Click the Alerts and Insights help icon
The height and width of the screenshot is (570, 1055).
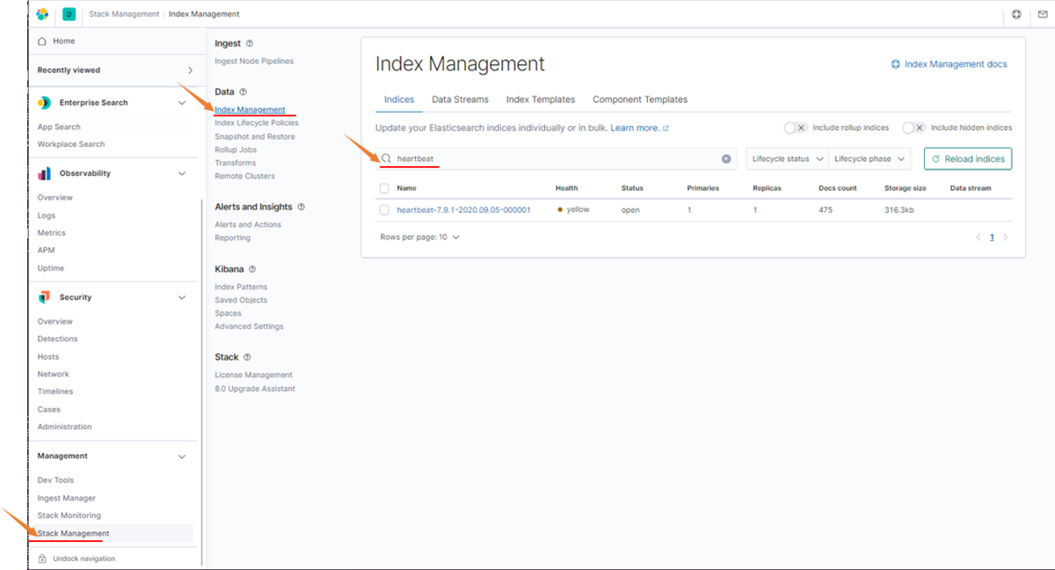pyautogui.click(x=302, y=207)
